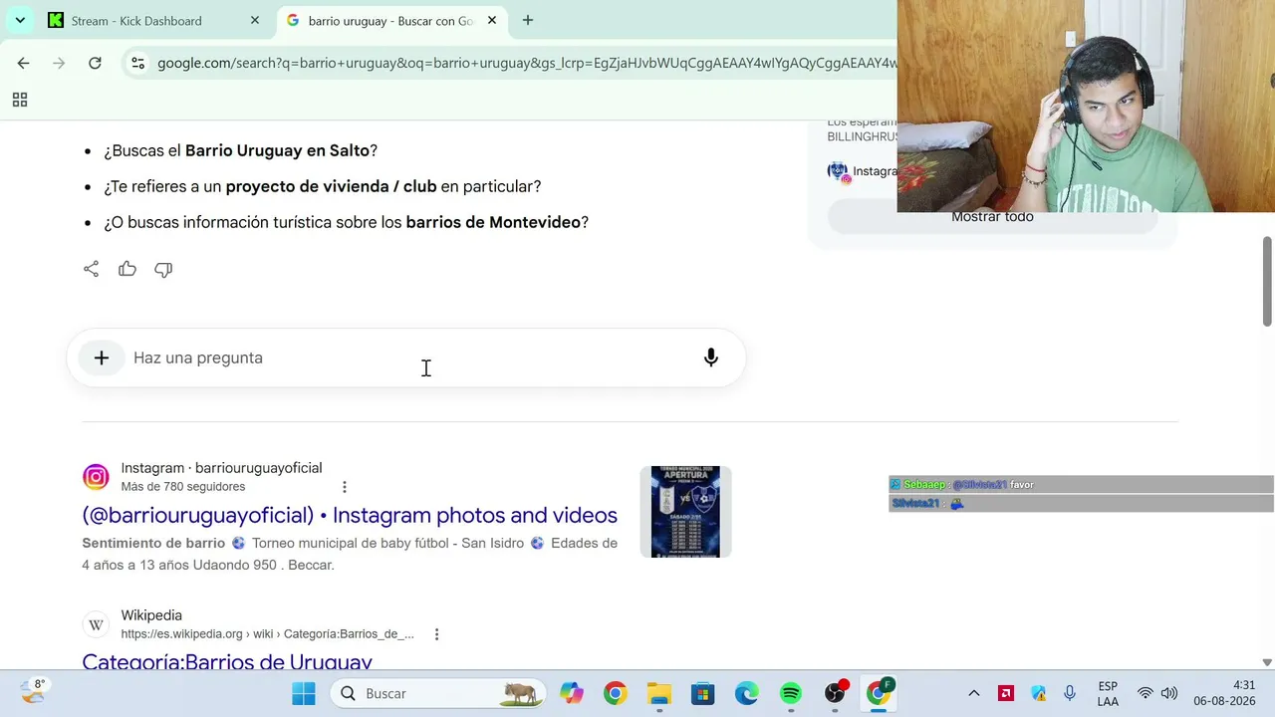Open the Categoría:Barrios de Uruguay link

point(227,661)
